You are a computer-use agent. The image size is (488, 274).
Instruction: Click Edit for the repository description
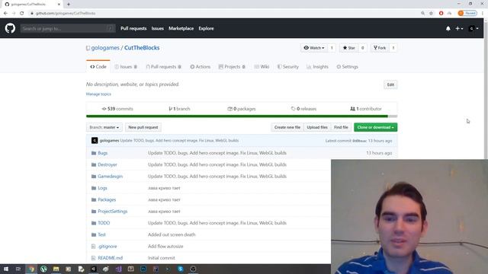[390, 84]
